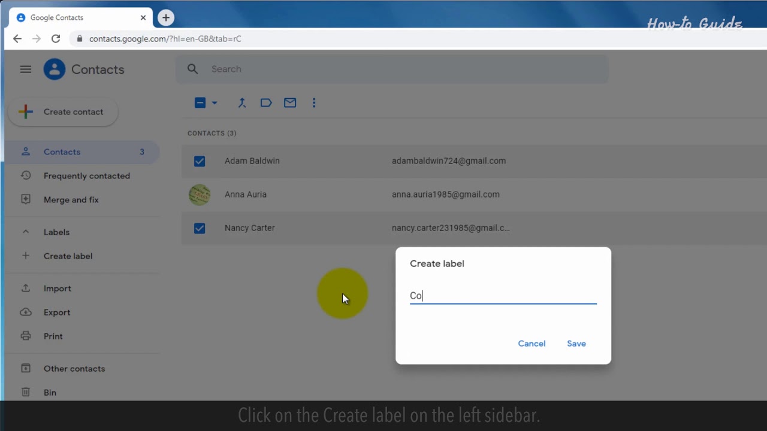This screenshot has width=767, height=431.
Task: Open Merge and fix page
Action: (x=83, y=200)
